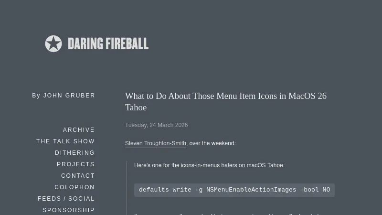Screen dimensions: 382x215
Task: Click "defaults write" in the command
Action: (165, 190)
